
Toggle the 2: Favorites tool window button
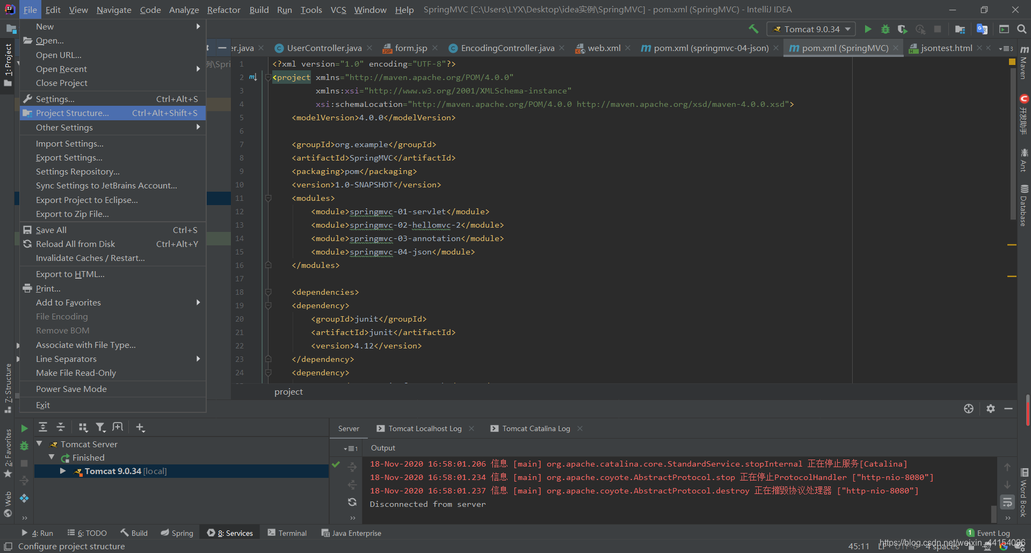pos(8,453)
